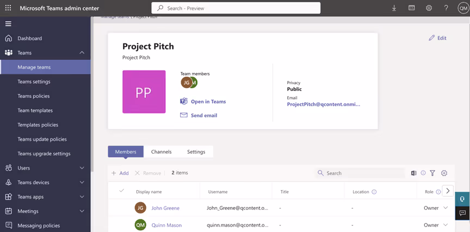
Task: Open Quinn Mason's profile link
Action: click(166, 225)
